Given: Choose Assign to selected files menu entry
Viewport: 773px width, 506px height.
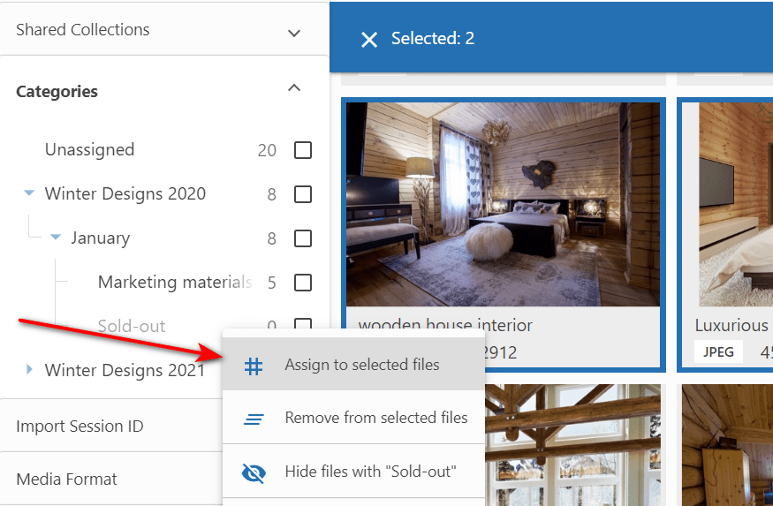Looking at the screenshot, I should [361, 365].
